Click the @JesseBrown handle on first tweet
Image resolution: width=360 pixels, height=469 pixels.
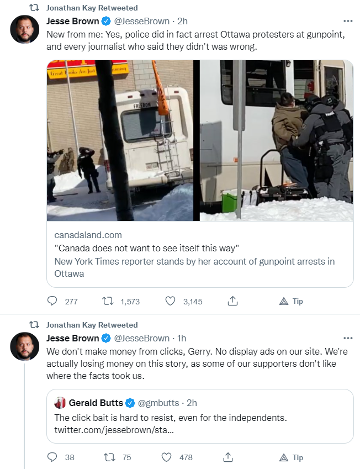tap(142, 21)
